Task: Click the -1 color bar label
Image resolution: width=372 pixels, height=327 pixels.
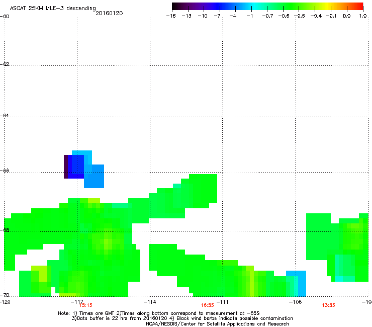Action: click(x=249, y=16)
